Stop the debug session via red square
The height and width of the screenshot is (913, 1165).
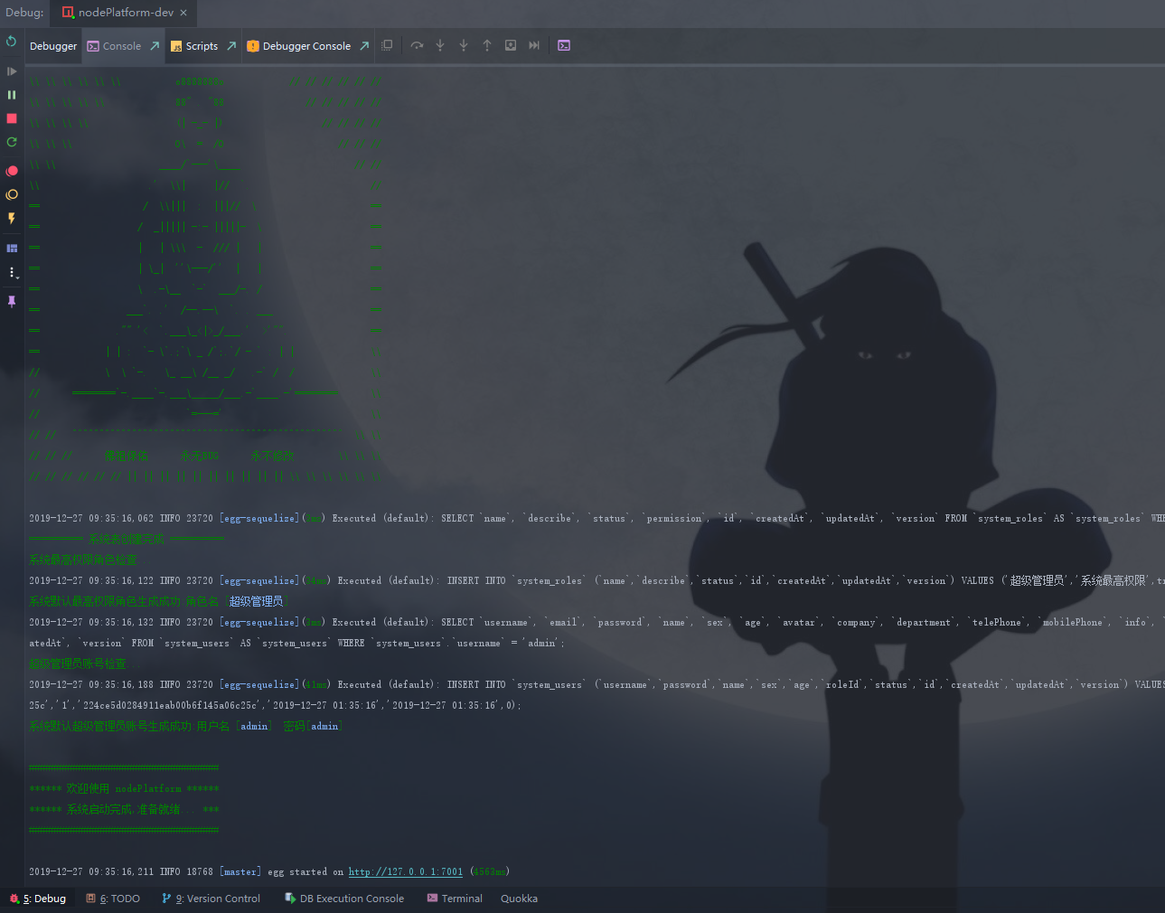point(12,118)
